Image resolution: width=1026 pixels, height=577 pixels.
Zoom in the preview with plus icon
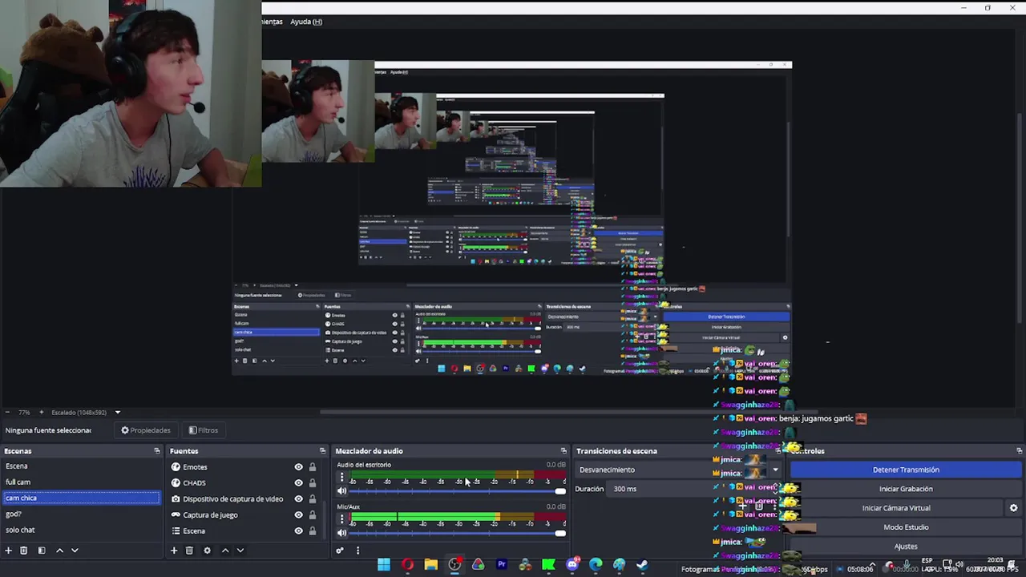click(42, 413)
